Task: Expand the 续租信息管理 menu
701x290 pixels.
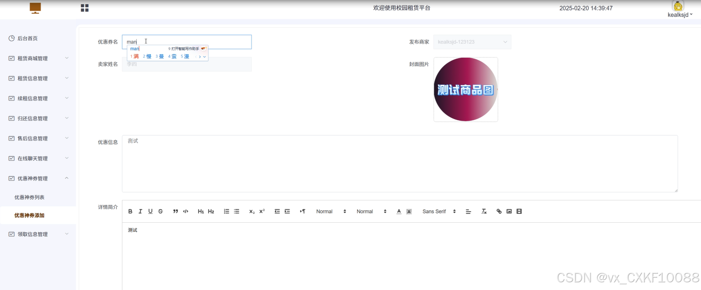Action: pyautogui.click(x=38, y=98)
